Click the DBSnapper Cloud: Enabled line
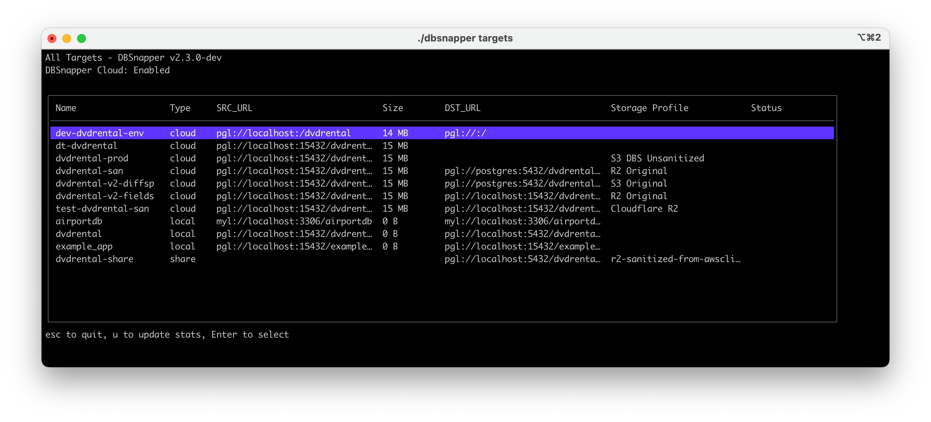 click(x=107, y=70)
